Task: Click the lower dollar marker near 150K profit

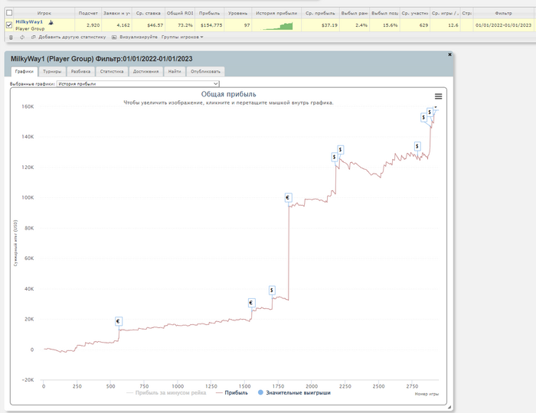Action: coord(423,118)
